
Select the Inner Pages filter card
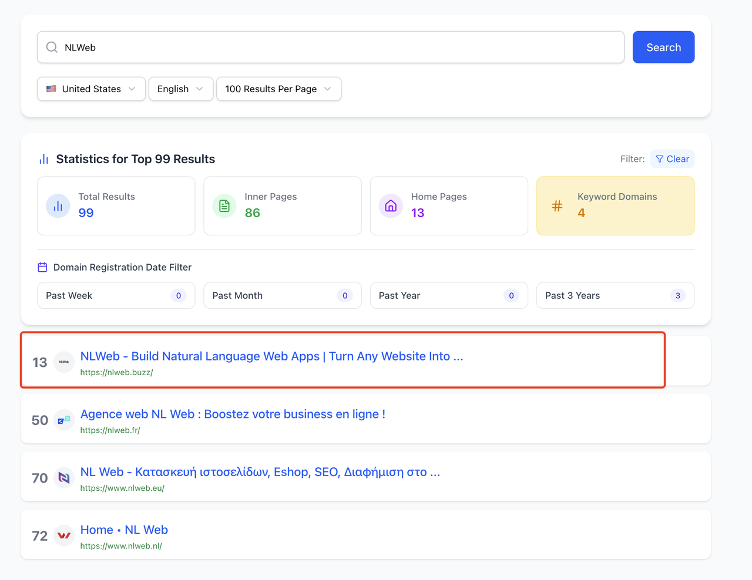(282, 206)
